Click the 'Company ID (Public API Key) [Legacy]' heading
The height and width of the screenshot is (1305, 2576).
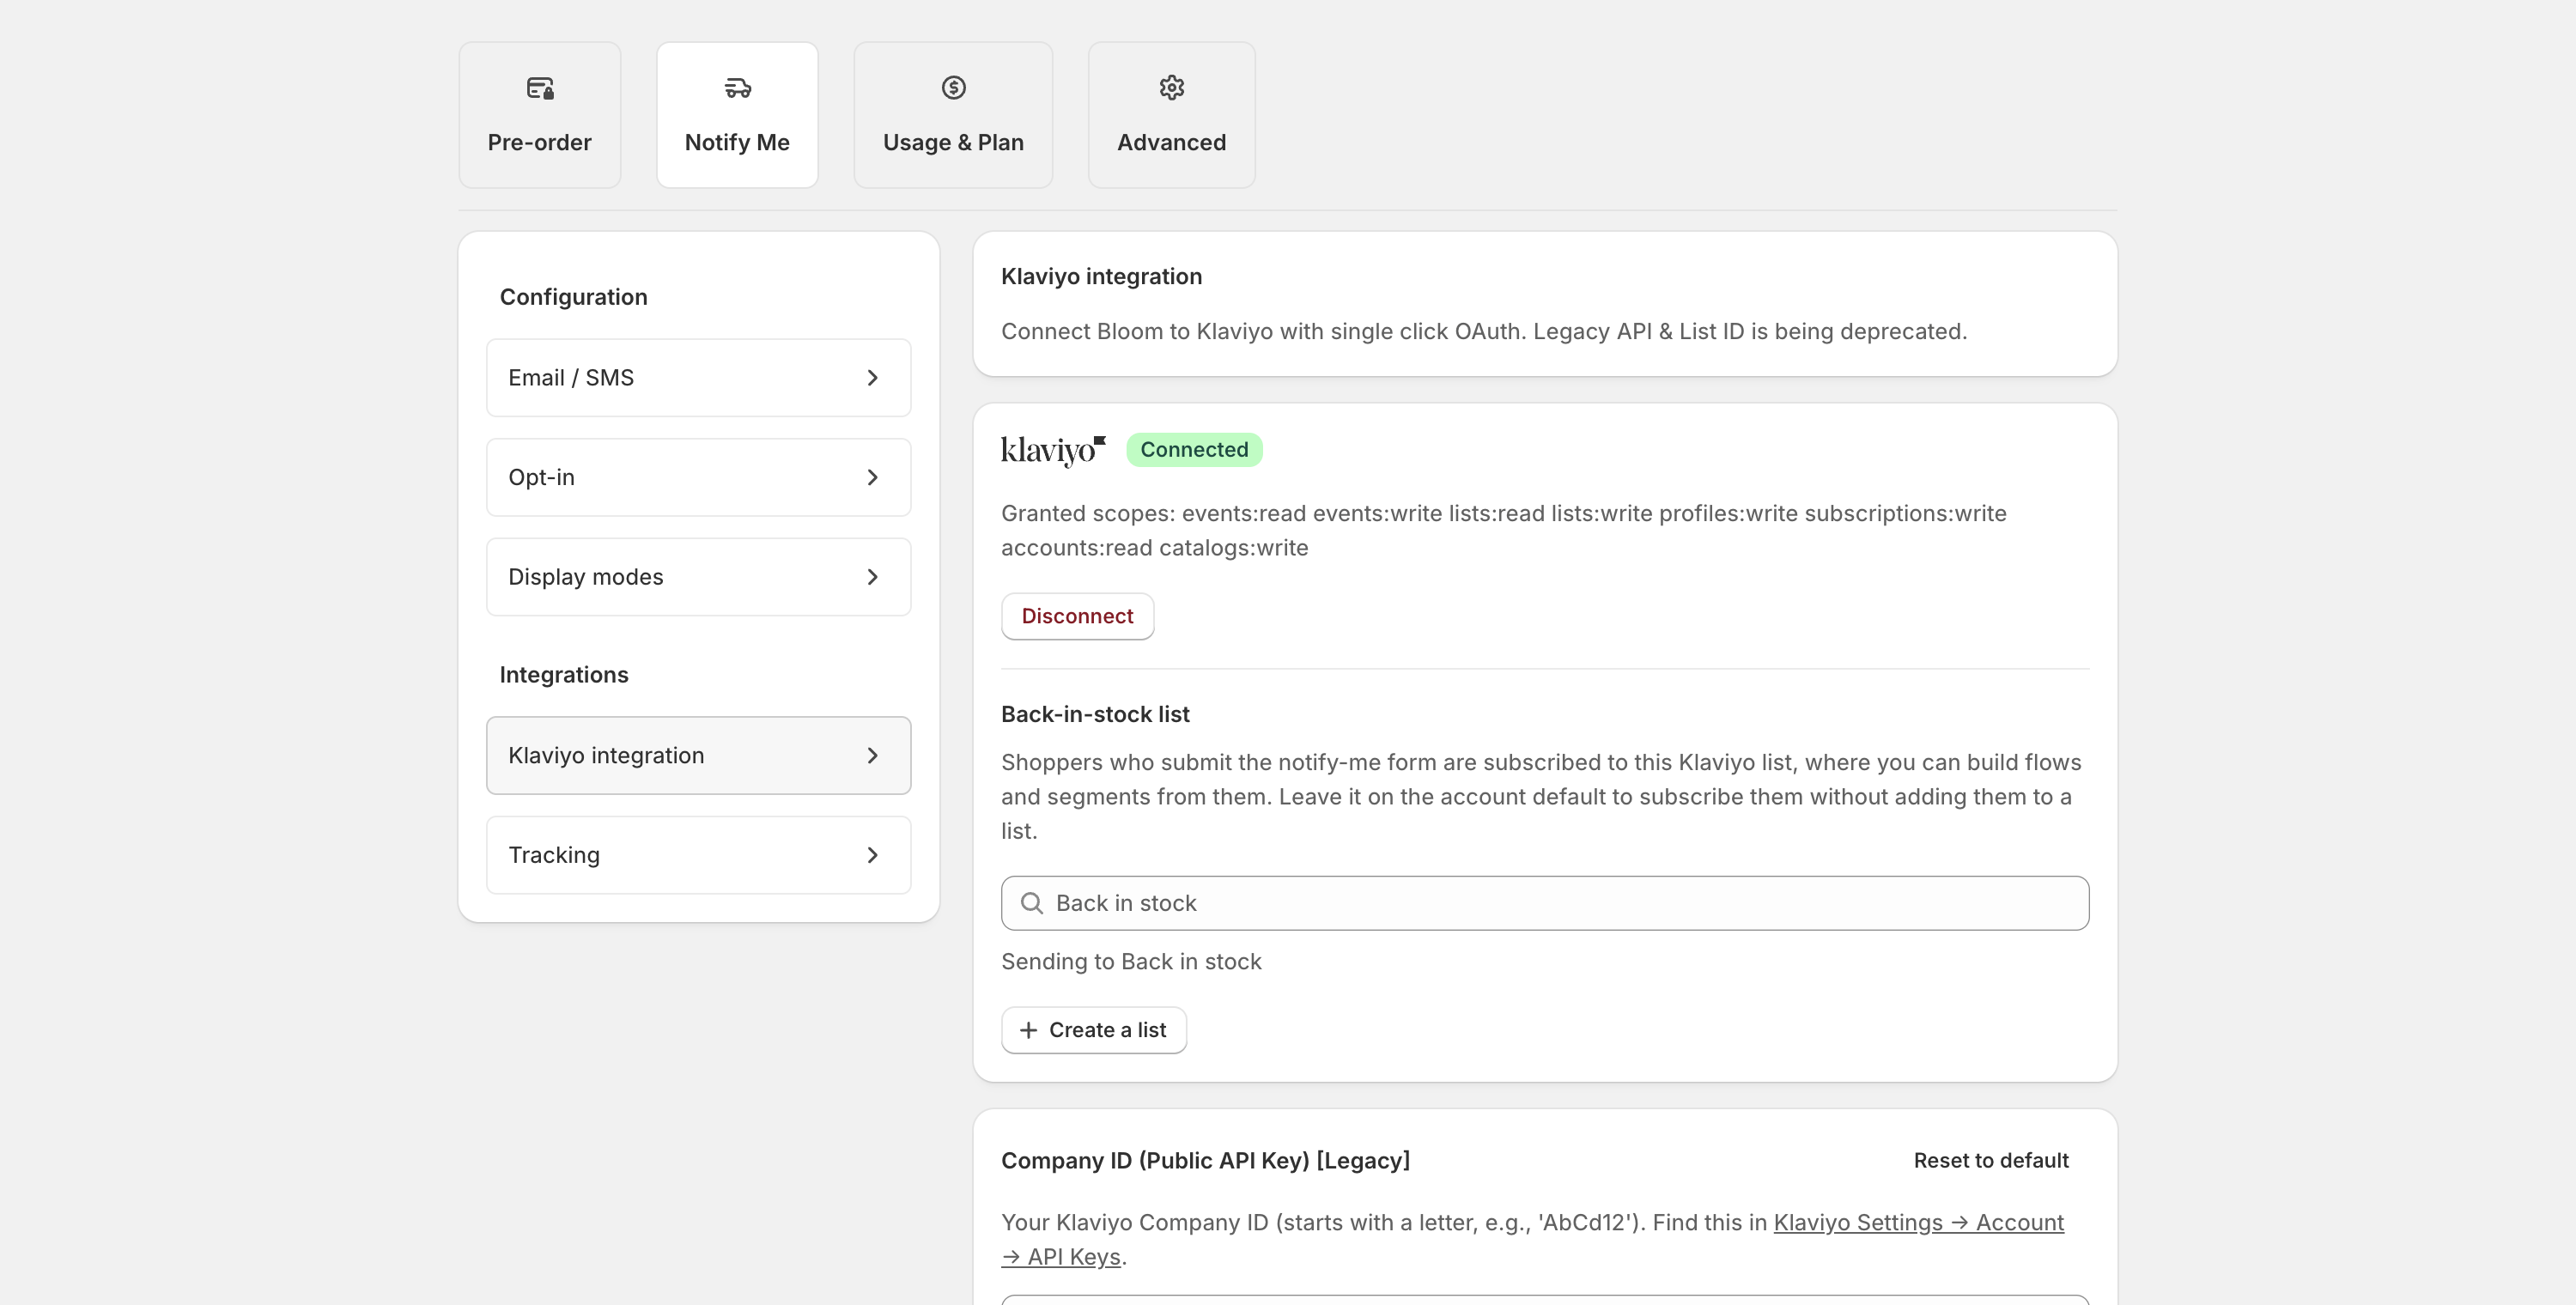[1205, 1161]
